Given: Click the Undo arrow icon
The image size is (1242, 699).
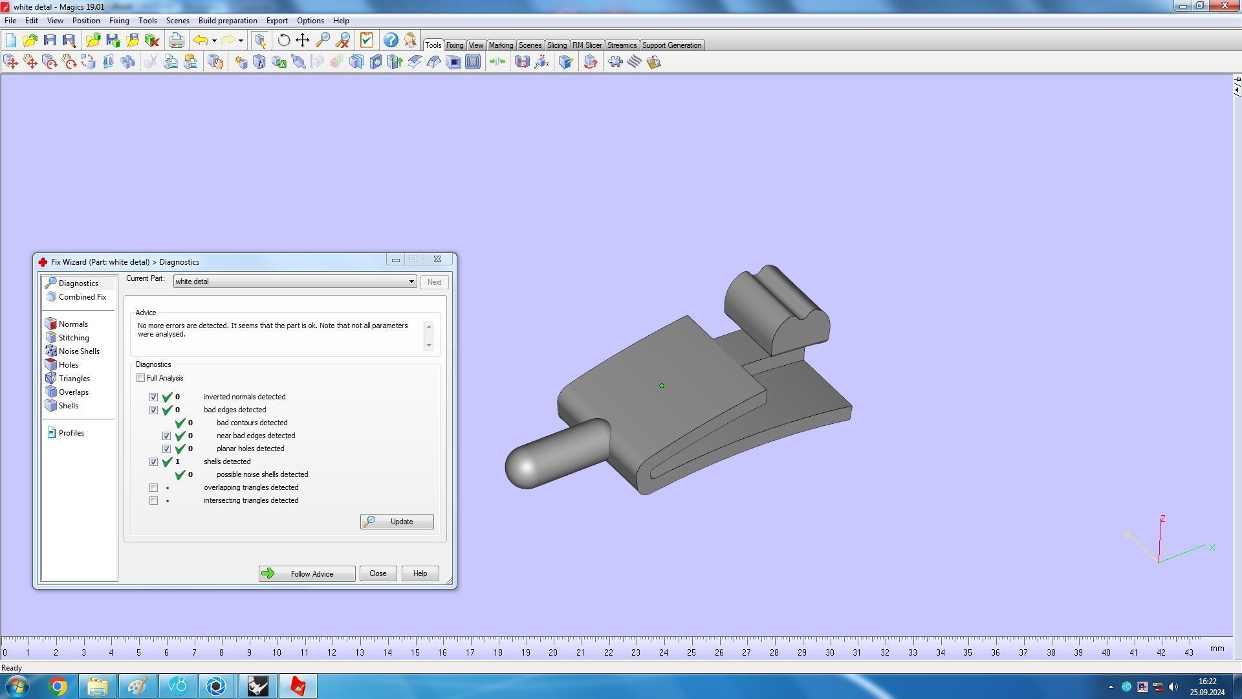Looking at the screenshot, I should 201,40.
